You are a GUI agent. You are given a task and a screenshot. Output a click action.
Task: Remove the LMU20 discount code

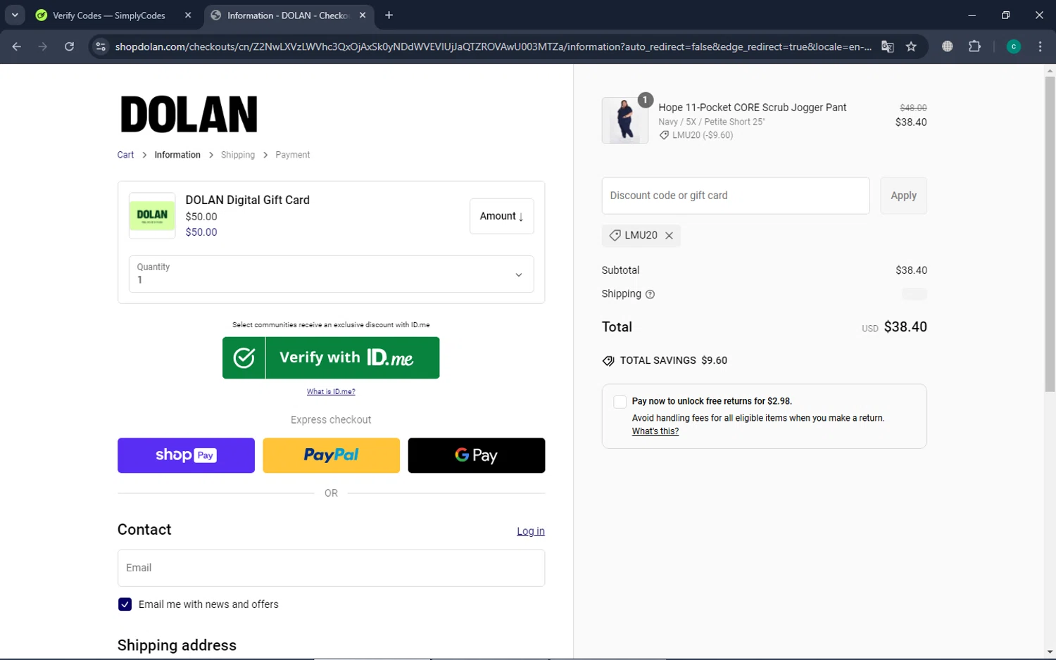[x=670, y=236]
